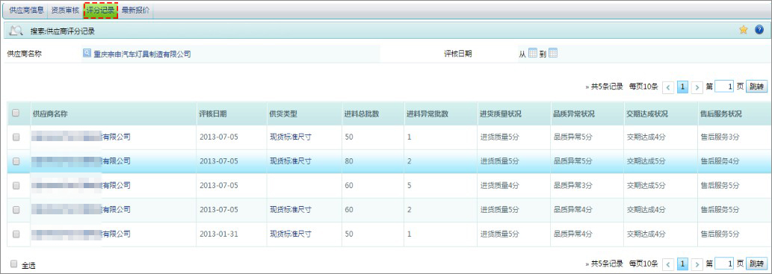
Task: Open the 到 end date calendar icon
Action: 553,53
